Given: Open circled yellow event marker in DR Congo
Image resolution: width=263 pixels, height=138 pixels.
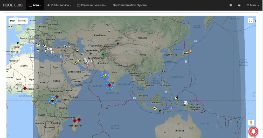Looking at the screenshot, I should point(53,100).
